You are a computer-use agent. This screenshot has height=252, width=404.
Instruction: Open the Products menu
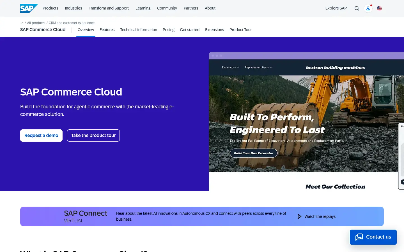coord(50,8)
